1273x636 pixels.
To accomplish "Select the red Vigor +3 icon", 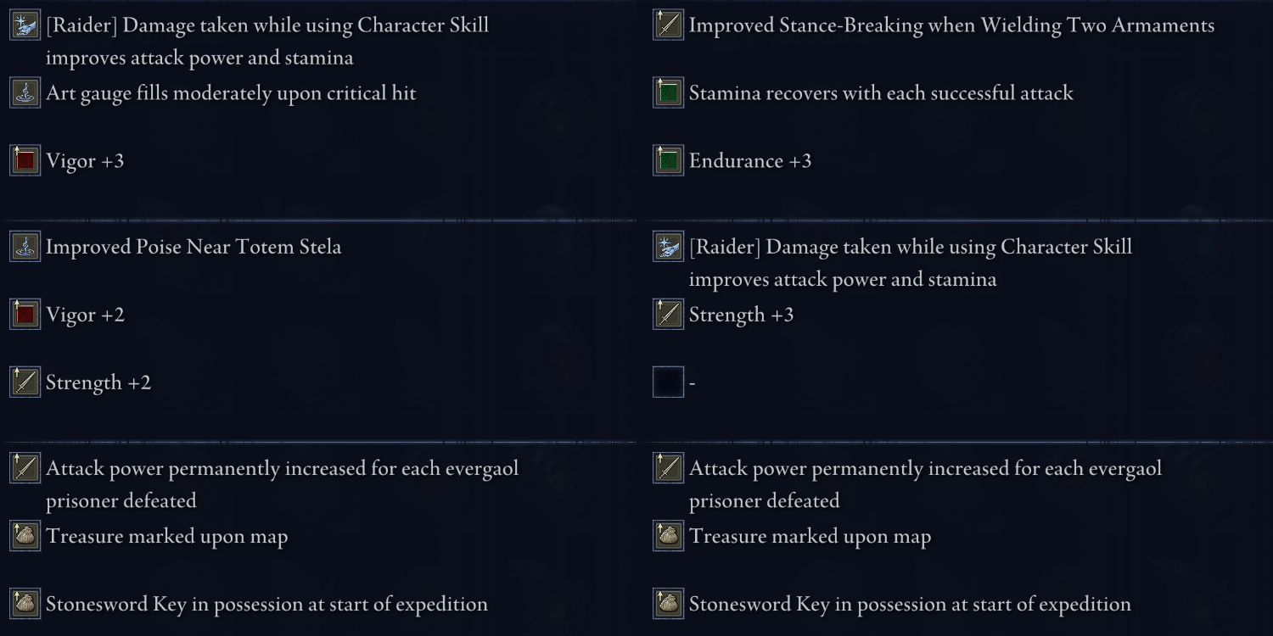I will point(25,160).
